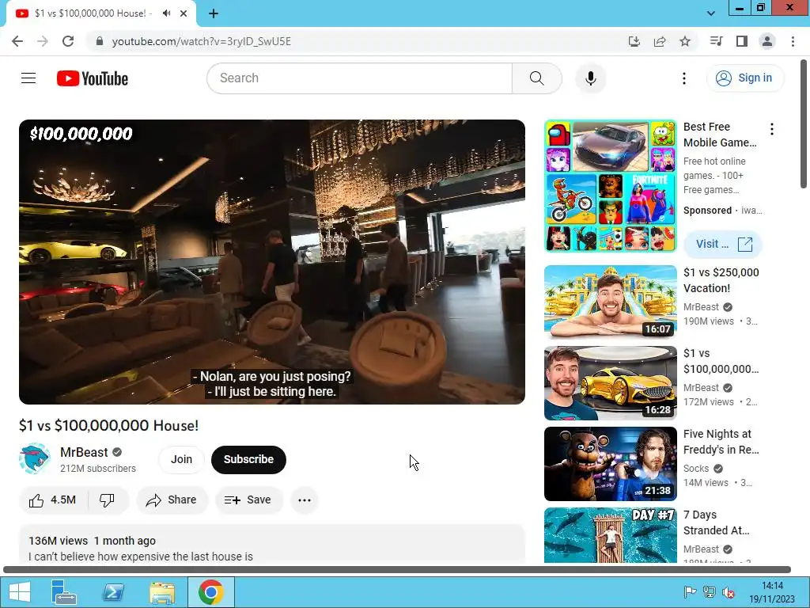
Task: Click the 'Best Free Mobile Game...' ad title
Action: (x=720, y=135)
